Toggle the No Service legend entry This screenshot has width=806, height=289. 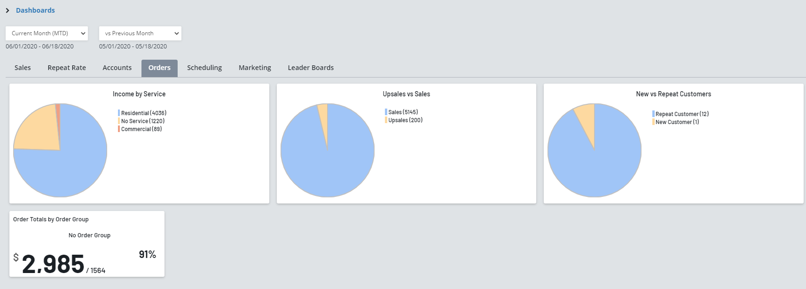[x=142, y=121]
